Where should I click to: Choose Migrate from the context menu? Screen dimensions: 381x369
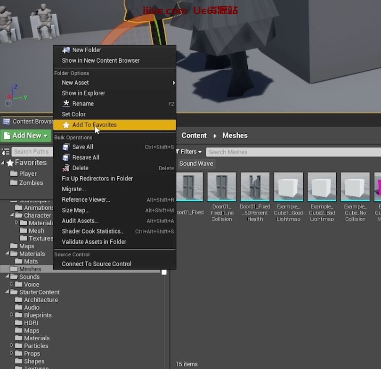coord(73,189)
